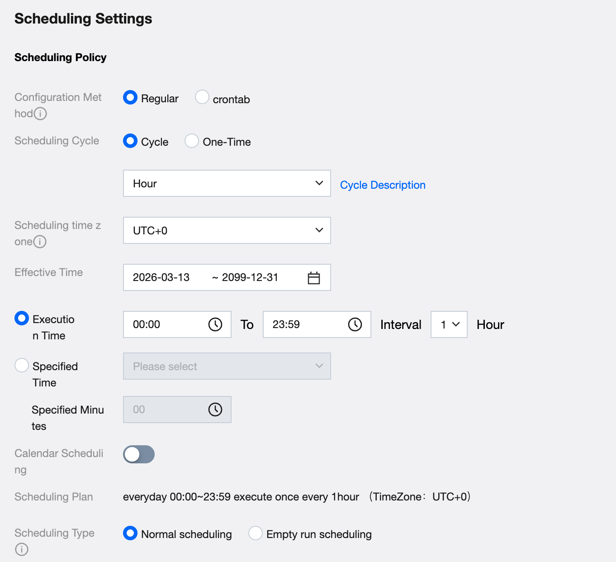Open the Cycle Description link
Viewport: 616px width, 562px height.
pyautogui.click(x=383, y=185)
